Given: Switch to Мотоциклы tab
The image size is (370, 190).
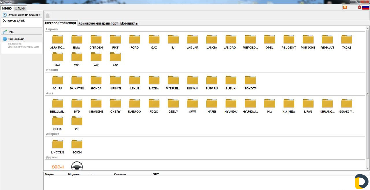Looking at the screenshot, I should (129, 23).
